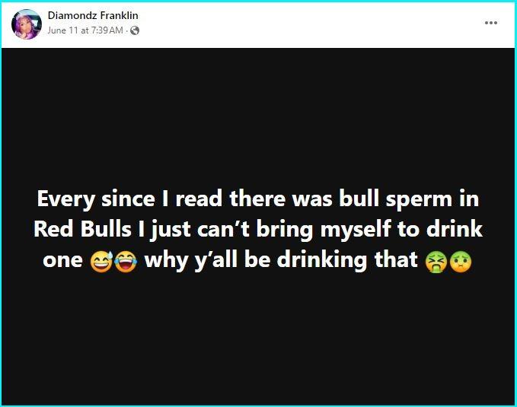This screenshot has height=407, width=517.
Task: Click the empty black area above post text
Action: (x=258, y=116)
